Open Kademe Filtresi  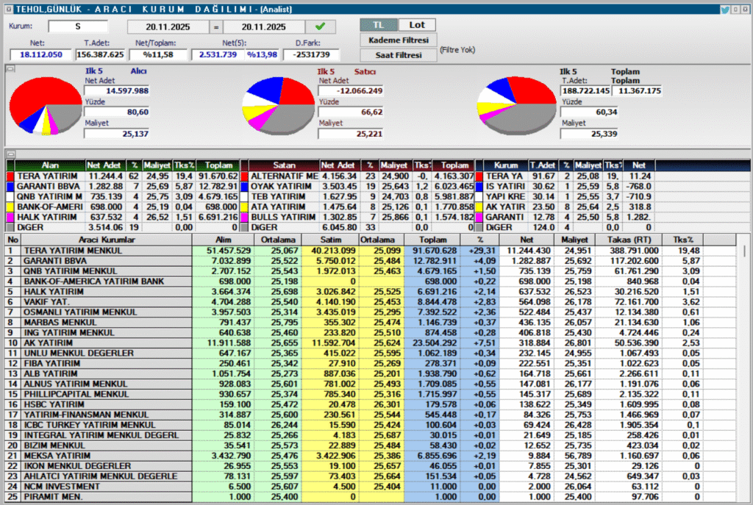pos(399,40)
